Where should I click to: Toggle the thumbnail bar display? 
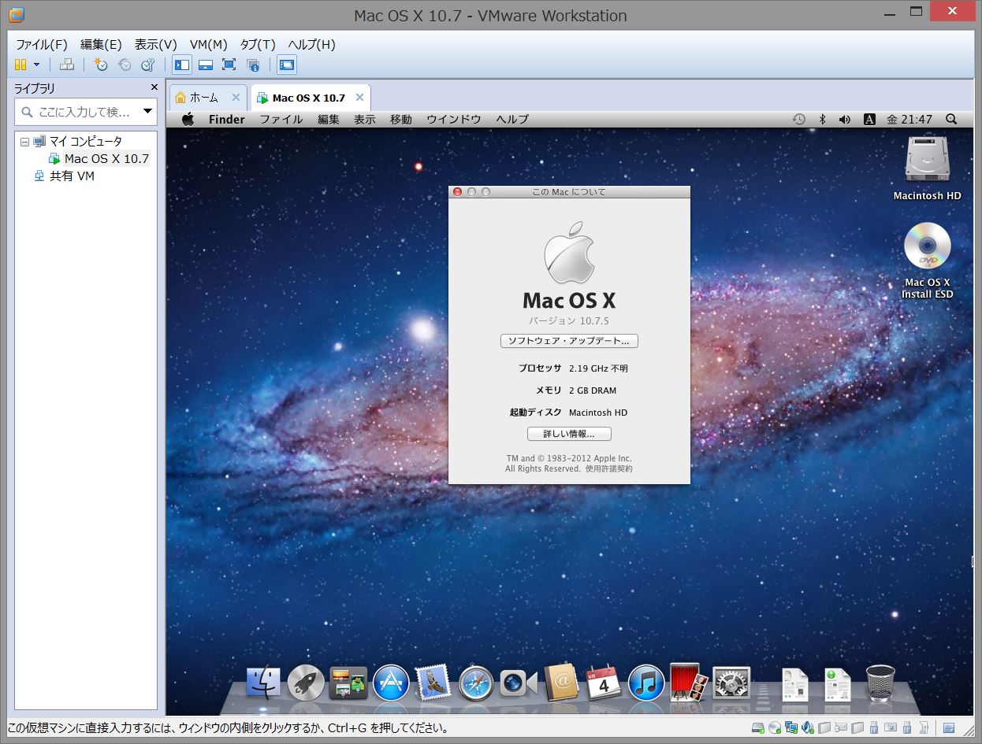(206, 65)
